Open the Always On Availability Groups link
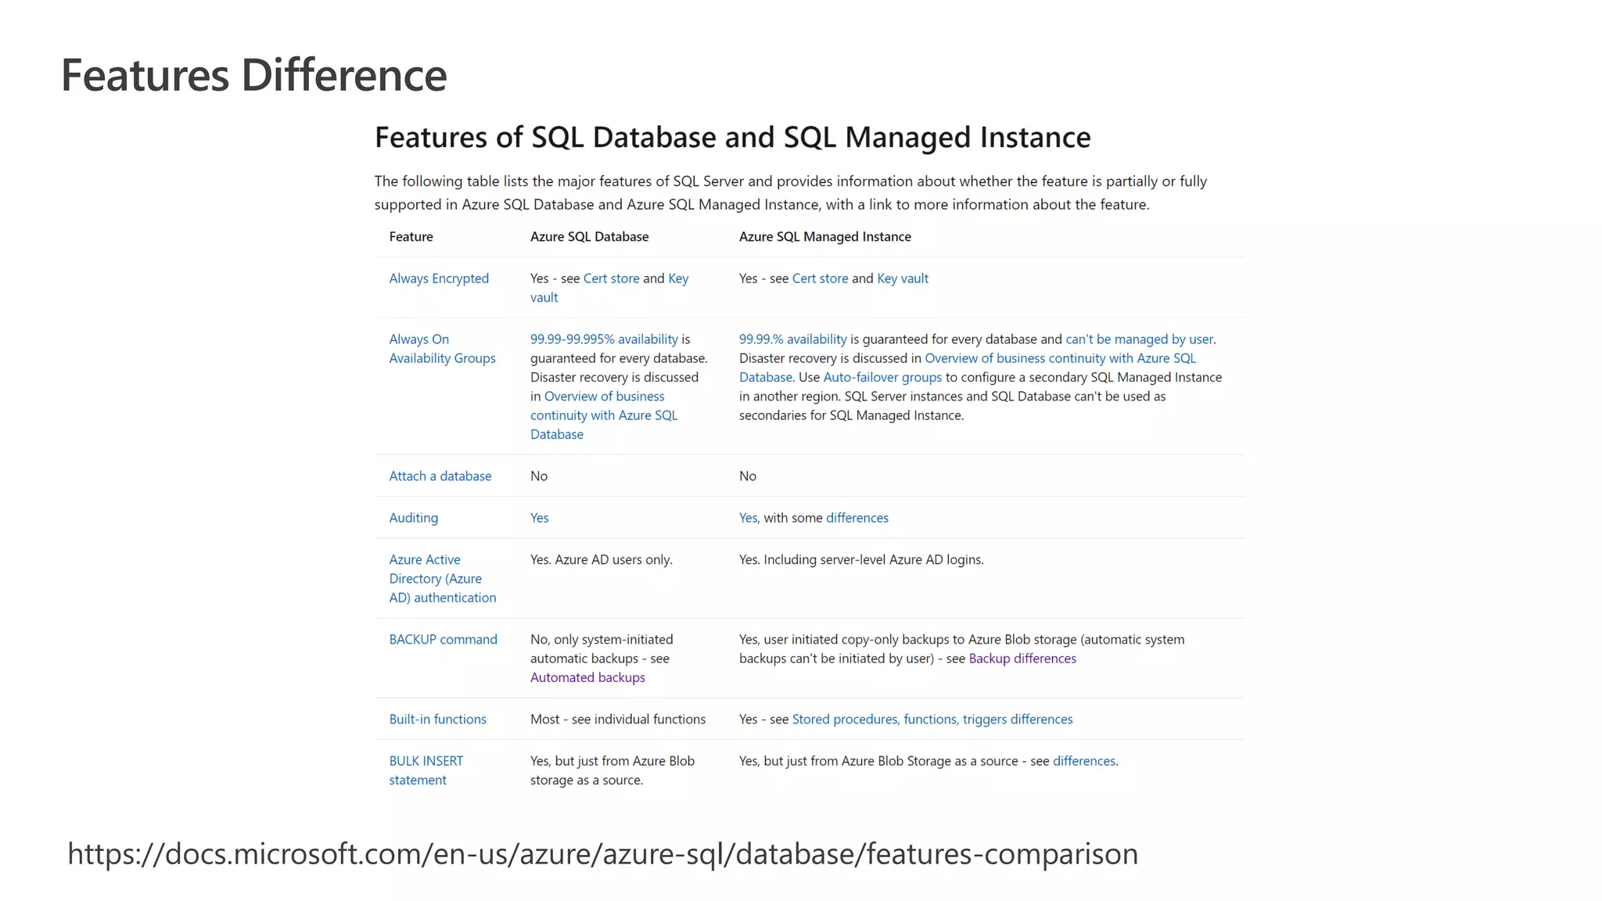1602x901 pixels. 442,349
